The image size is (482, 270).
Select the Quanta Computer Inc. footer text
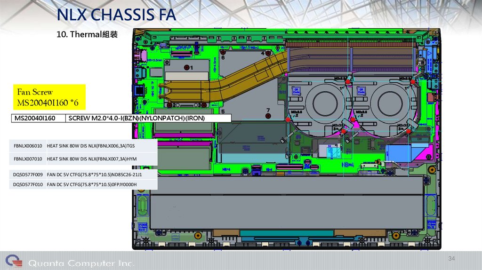pyautogui.click(x=81, y=263)
